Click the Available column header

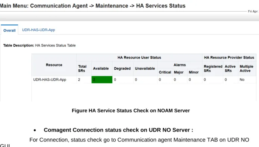(102, 68)
